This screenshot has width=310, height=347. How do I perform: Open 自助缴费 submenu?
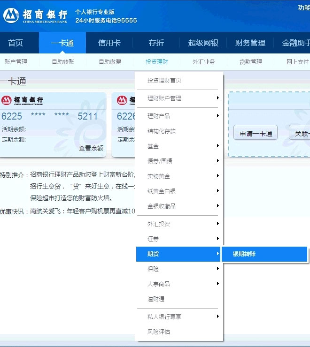[x=110, y=61]
